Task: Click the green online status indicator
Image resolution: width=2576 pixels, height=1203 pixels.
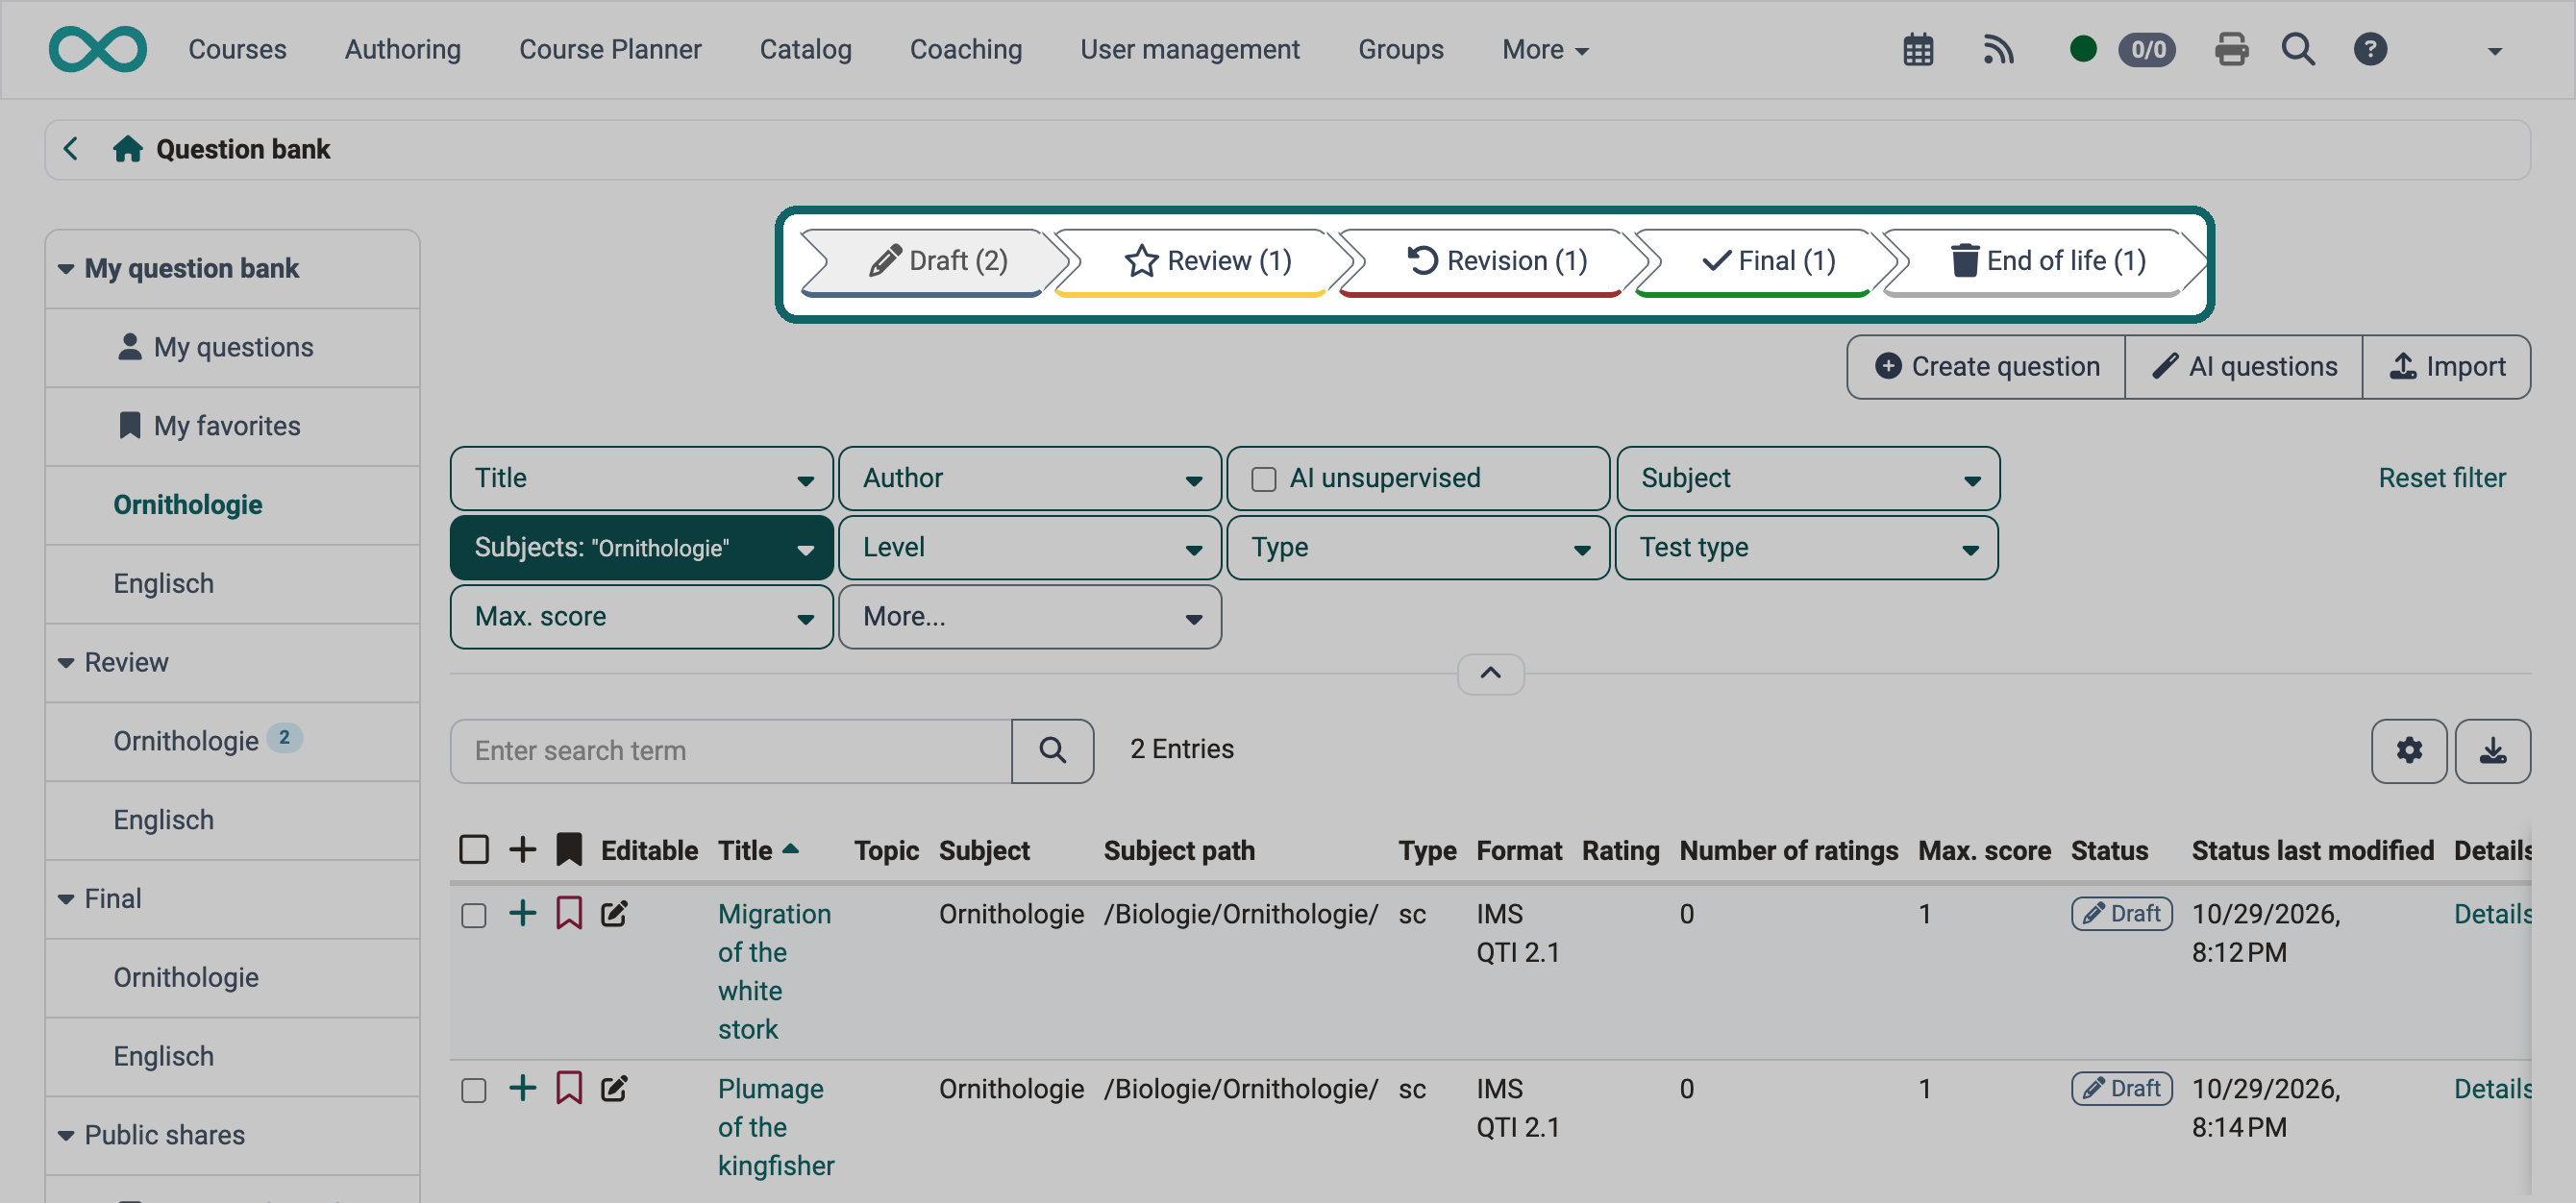Action: [2083, 50]
